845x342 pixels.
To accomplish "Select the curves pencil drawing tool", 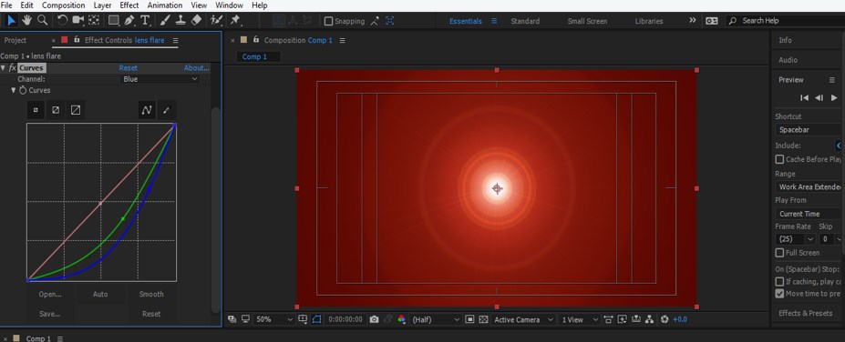I will click(166, 110).
